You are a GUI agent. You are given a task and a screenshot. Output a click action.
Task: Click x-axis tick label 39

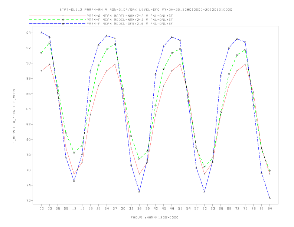147,208
